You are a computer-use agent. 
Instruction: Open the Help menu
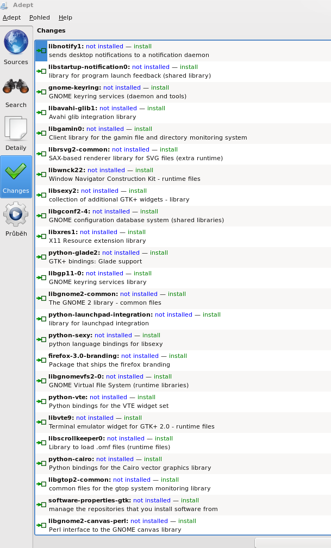[65, 17]
